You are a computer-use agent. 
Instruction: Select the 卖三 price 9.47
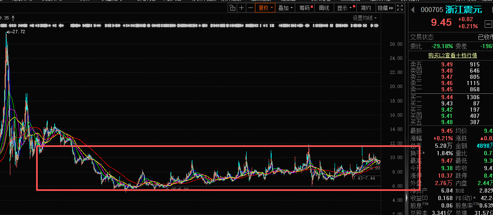coord(447,77)
